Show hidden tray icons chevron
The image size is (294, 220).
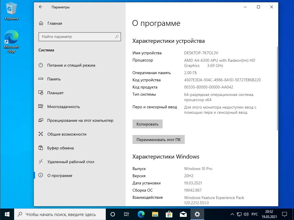232,214
